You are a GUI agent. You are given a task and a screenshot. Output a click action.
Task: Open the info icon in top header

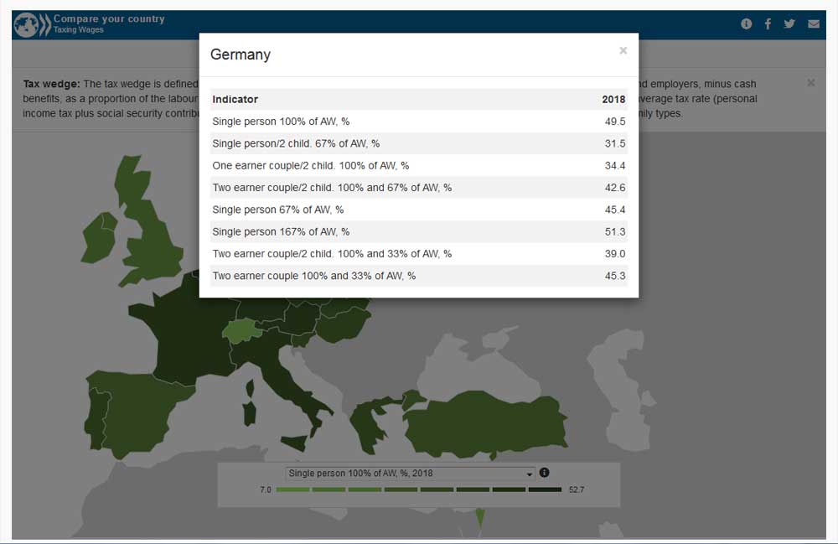(x=747, y=24)
